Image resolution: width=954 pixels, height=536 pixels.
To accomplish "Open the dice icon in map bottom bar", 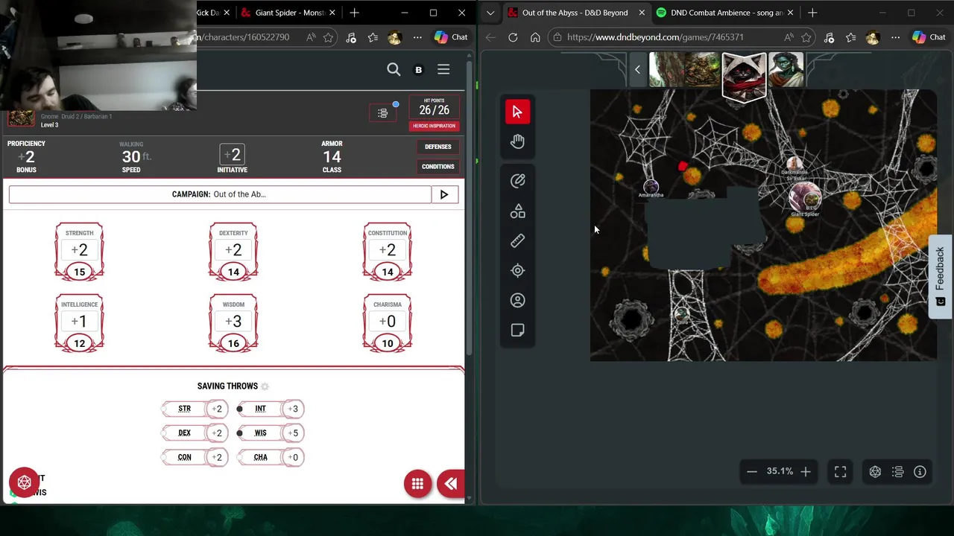I will tap(875, 471).
